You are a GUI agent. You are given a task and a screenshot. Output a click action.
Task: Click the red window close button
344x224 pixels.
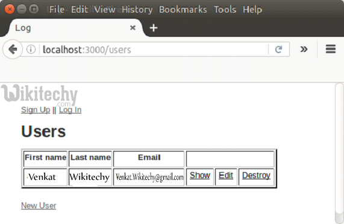[x=10, y=9]
